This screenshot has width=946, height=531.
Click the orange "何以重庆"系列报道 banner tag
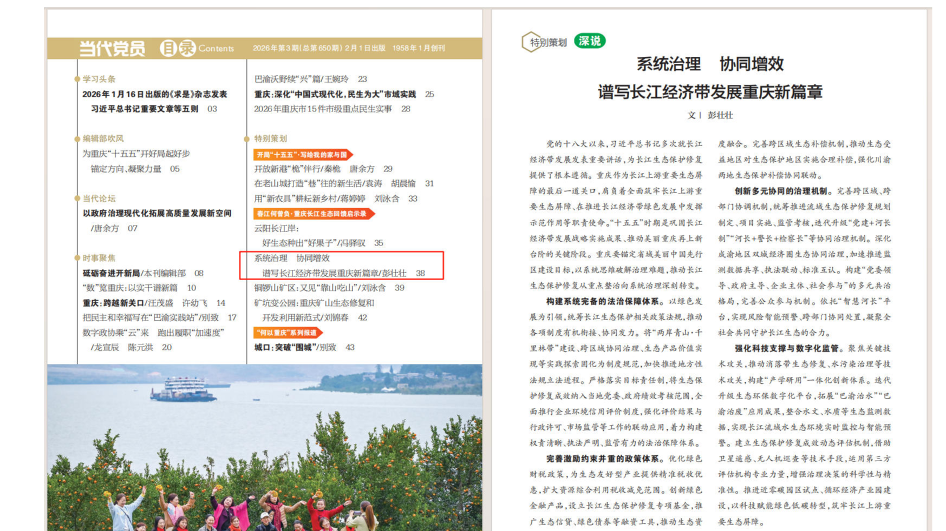(x=288, y=333)
